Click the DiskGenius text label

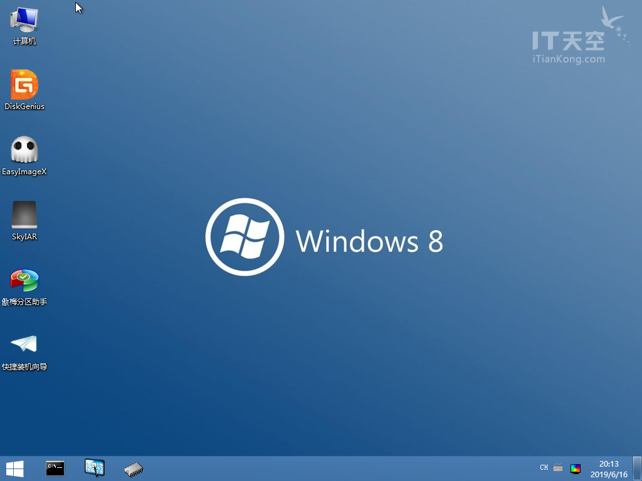click(x=24, y=106)
